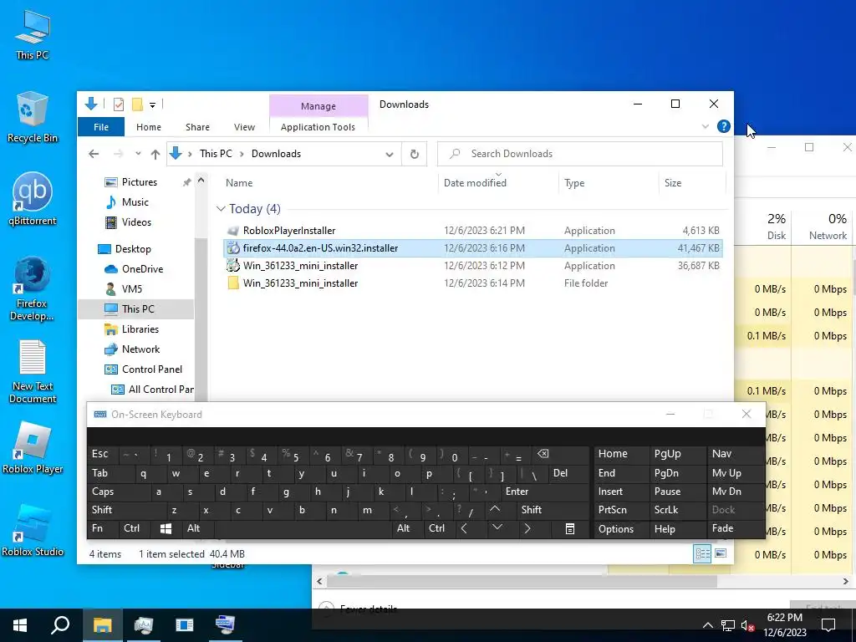Select the Win_361233_mini_installer folder
The image size is (856, 642).
click(473, 283)
